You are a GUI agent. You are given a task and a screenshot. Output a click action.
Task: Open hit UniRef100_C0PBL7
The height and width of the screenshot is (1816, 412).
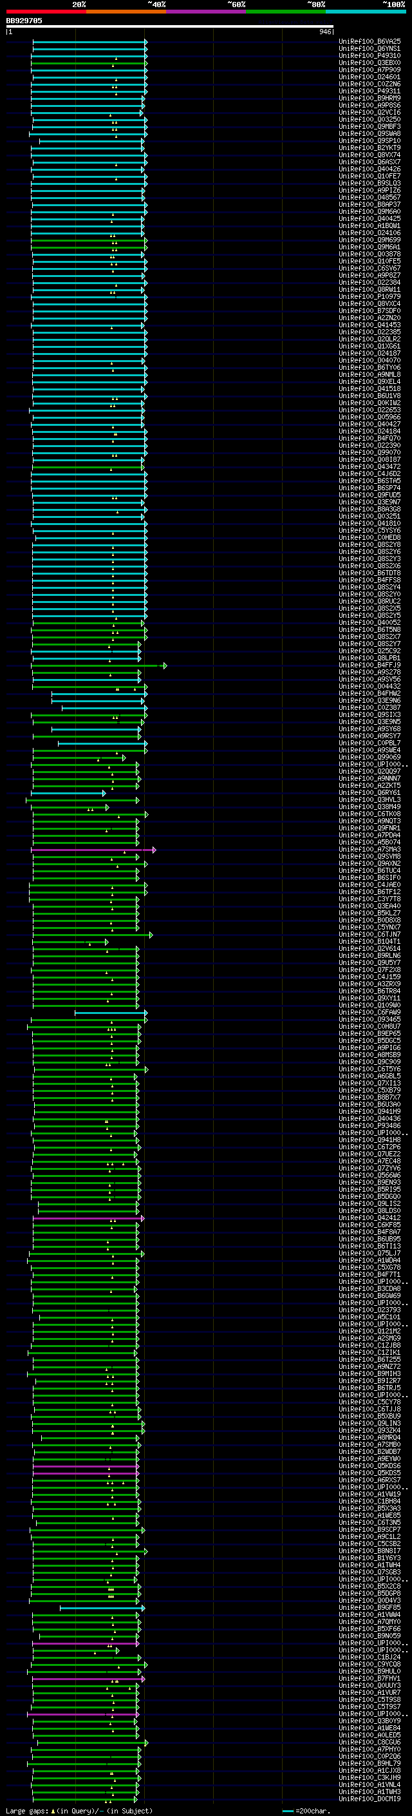[x=370, y=743]
